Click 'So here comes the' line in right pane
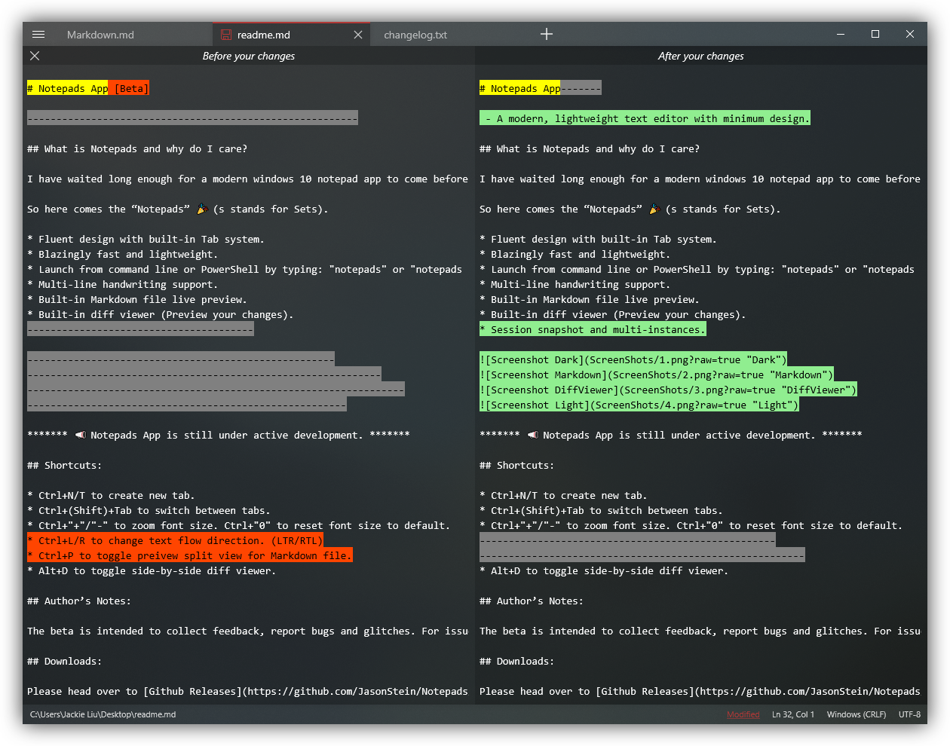The image size is (950, 746). tap(630, 209)
